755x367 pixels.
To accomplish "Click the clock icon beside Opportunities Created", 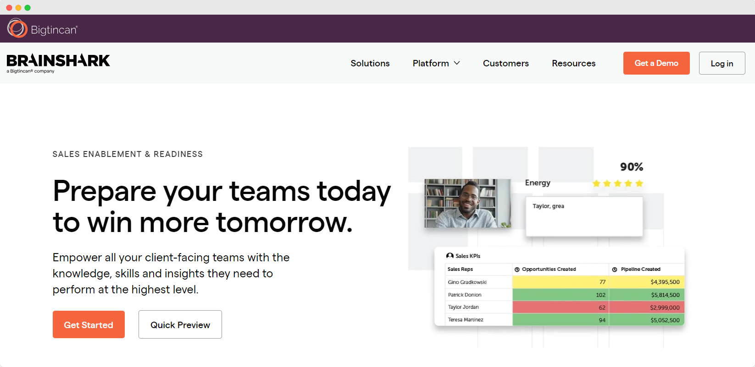I will [517, 270].
